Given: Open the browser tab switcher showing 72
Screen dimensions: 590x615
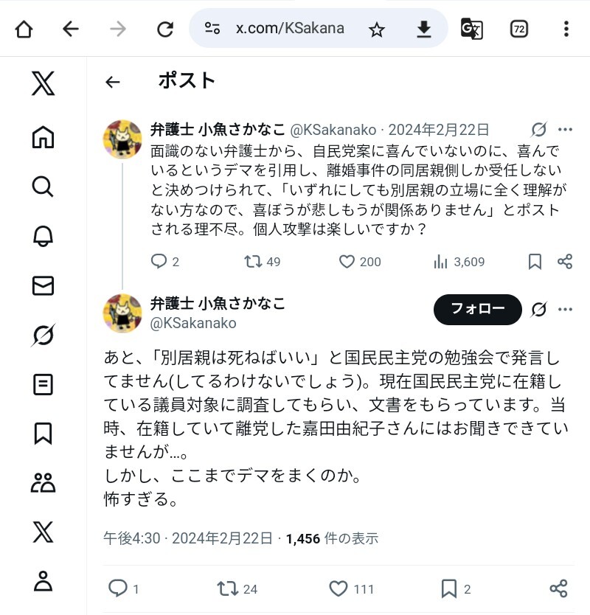Looking at the screenshot, I should tap(518, 29).
